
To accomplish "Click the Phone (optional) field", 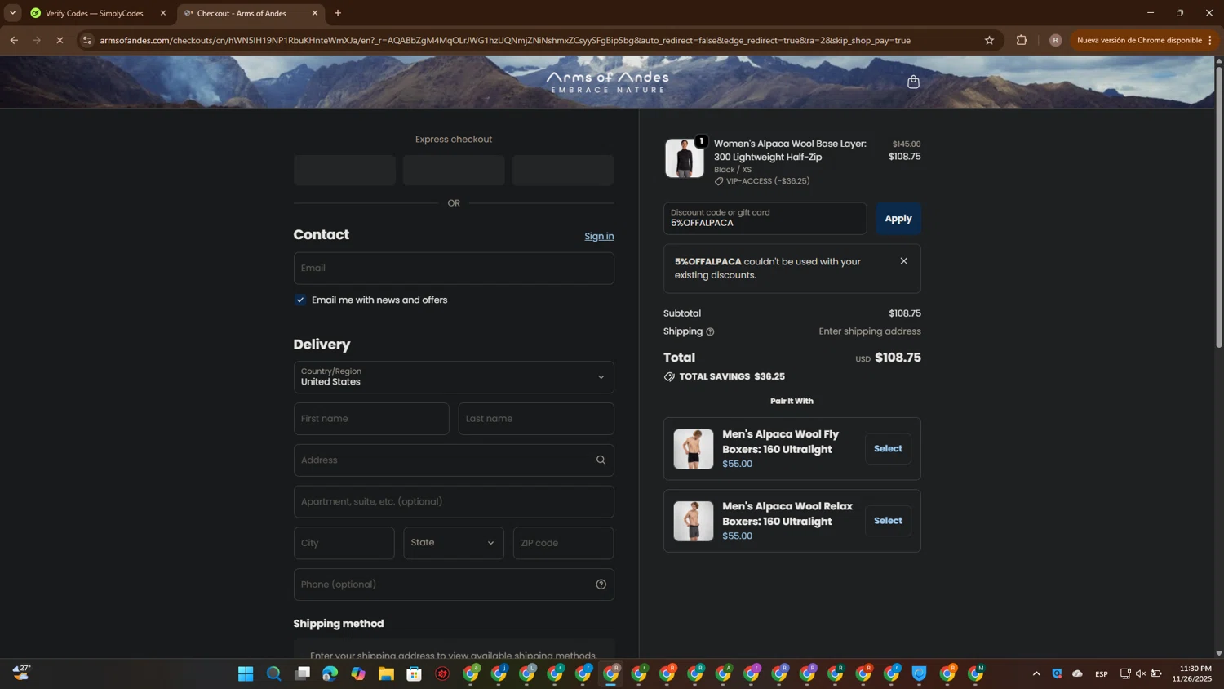I will (x=454, y=585).
